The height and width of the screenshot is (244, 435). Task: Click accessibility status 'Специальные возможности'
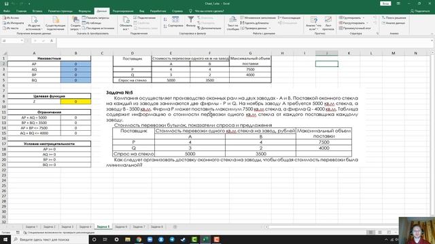[x=59, y=232]
